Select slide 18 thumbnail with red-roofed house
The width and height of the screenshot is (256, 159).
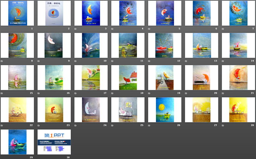pyautogui.click(x=128, y=78)
